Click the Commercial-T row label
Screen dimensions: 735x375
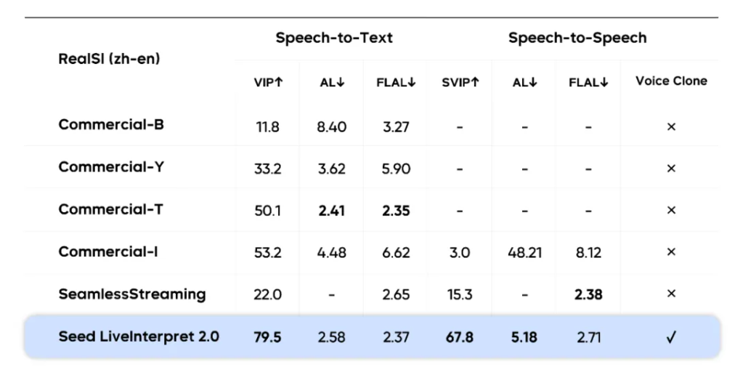coord(111,210)
